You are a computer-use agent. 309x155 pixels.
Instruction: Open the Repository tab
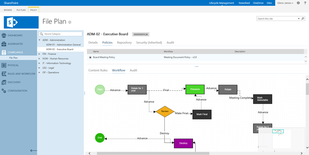click(124, 42)
